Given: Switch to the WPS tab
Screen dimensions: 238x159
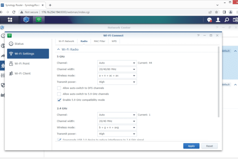Looking at the screenshot, I should coord(114,41).
